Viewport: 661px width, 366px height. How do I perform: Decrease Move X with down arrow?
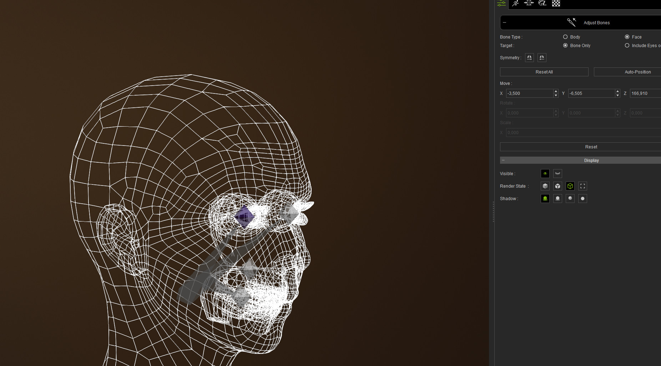556,96
